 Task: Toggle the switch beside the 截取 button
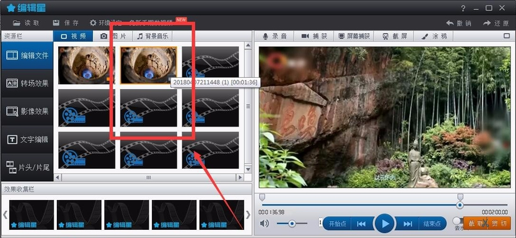tap(457, 221)
